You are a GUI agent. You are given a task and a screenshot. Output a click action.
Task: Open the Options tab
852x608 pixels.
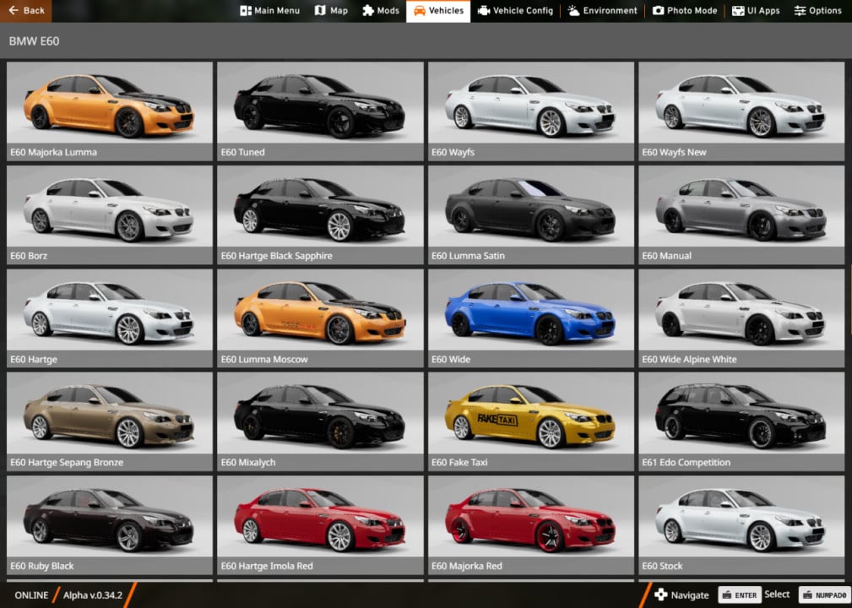point(817,10)
